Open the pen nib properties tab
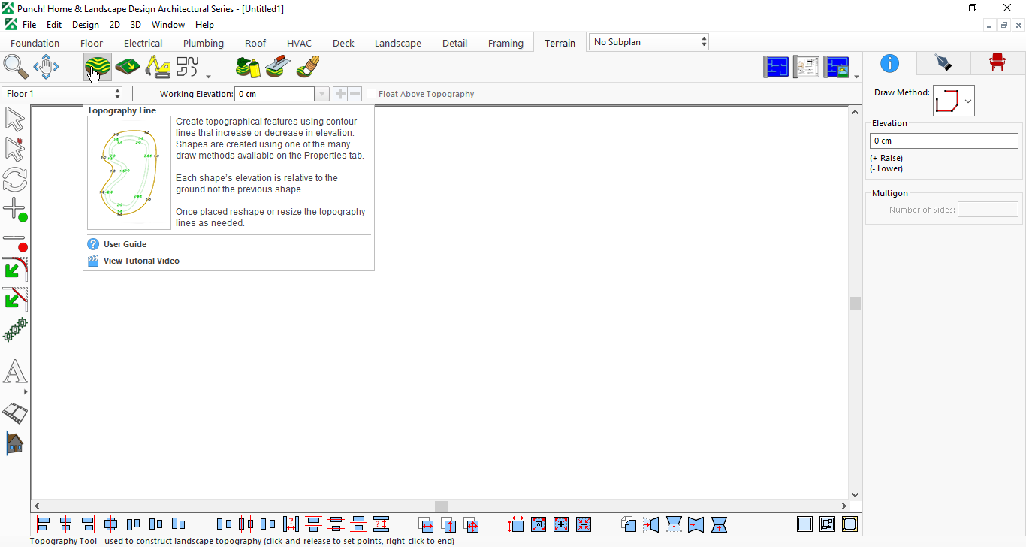1026x547 pixels. point(943,63)
